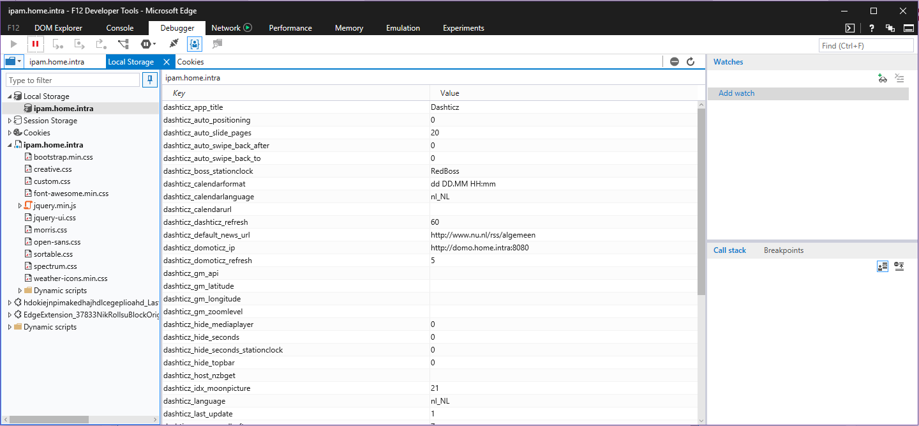Collapse the Local Storage tree node
919x426 pixels.
click(10, 96)
